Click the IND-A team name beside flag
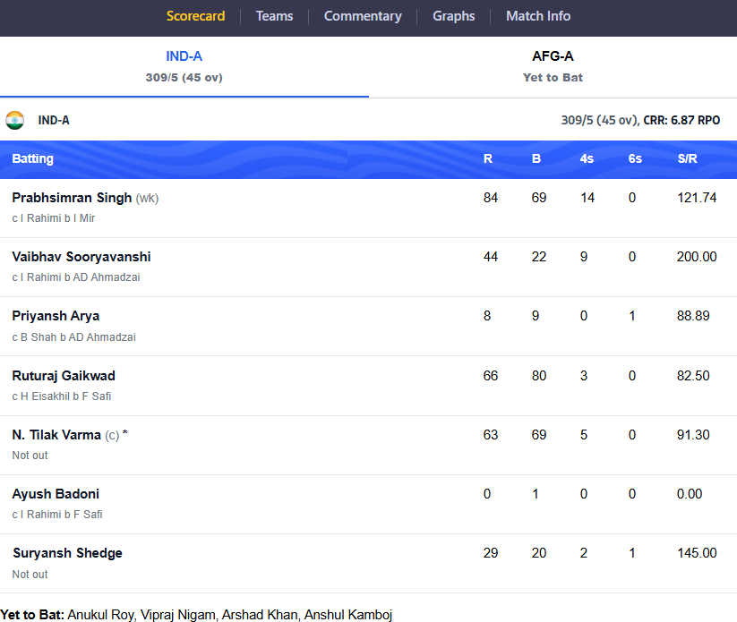Viewport: 737px width, 622px height. [x=54, y=120]
